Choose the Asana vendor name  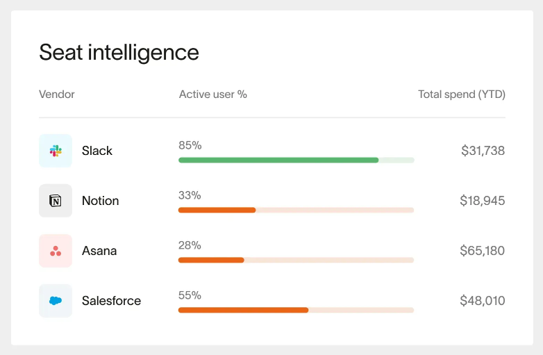pos(99,251)
